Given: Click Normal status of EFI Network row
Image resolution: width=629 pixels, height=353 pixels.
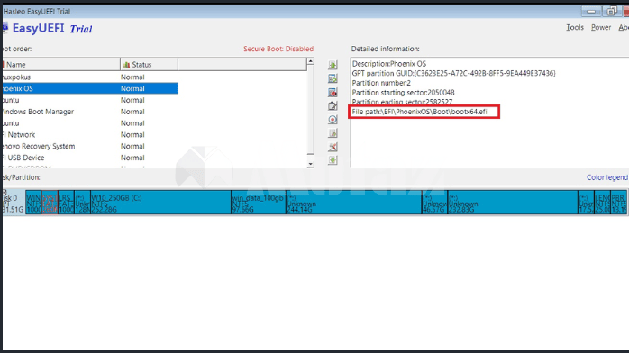Looking at the screenshot, I should pyautogui.click(x=132, y=135).
